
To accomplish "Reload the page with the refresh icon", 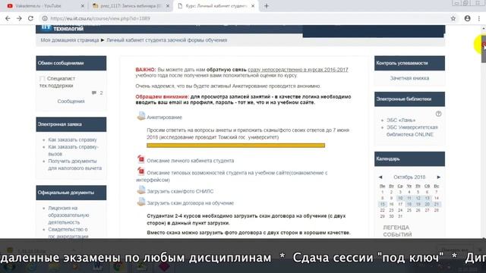I will coord(30,18).
